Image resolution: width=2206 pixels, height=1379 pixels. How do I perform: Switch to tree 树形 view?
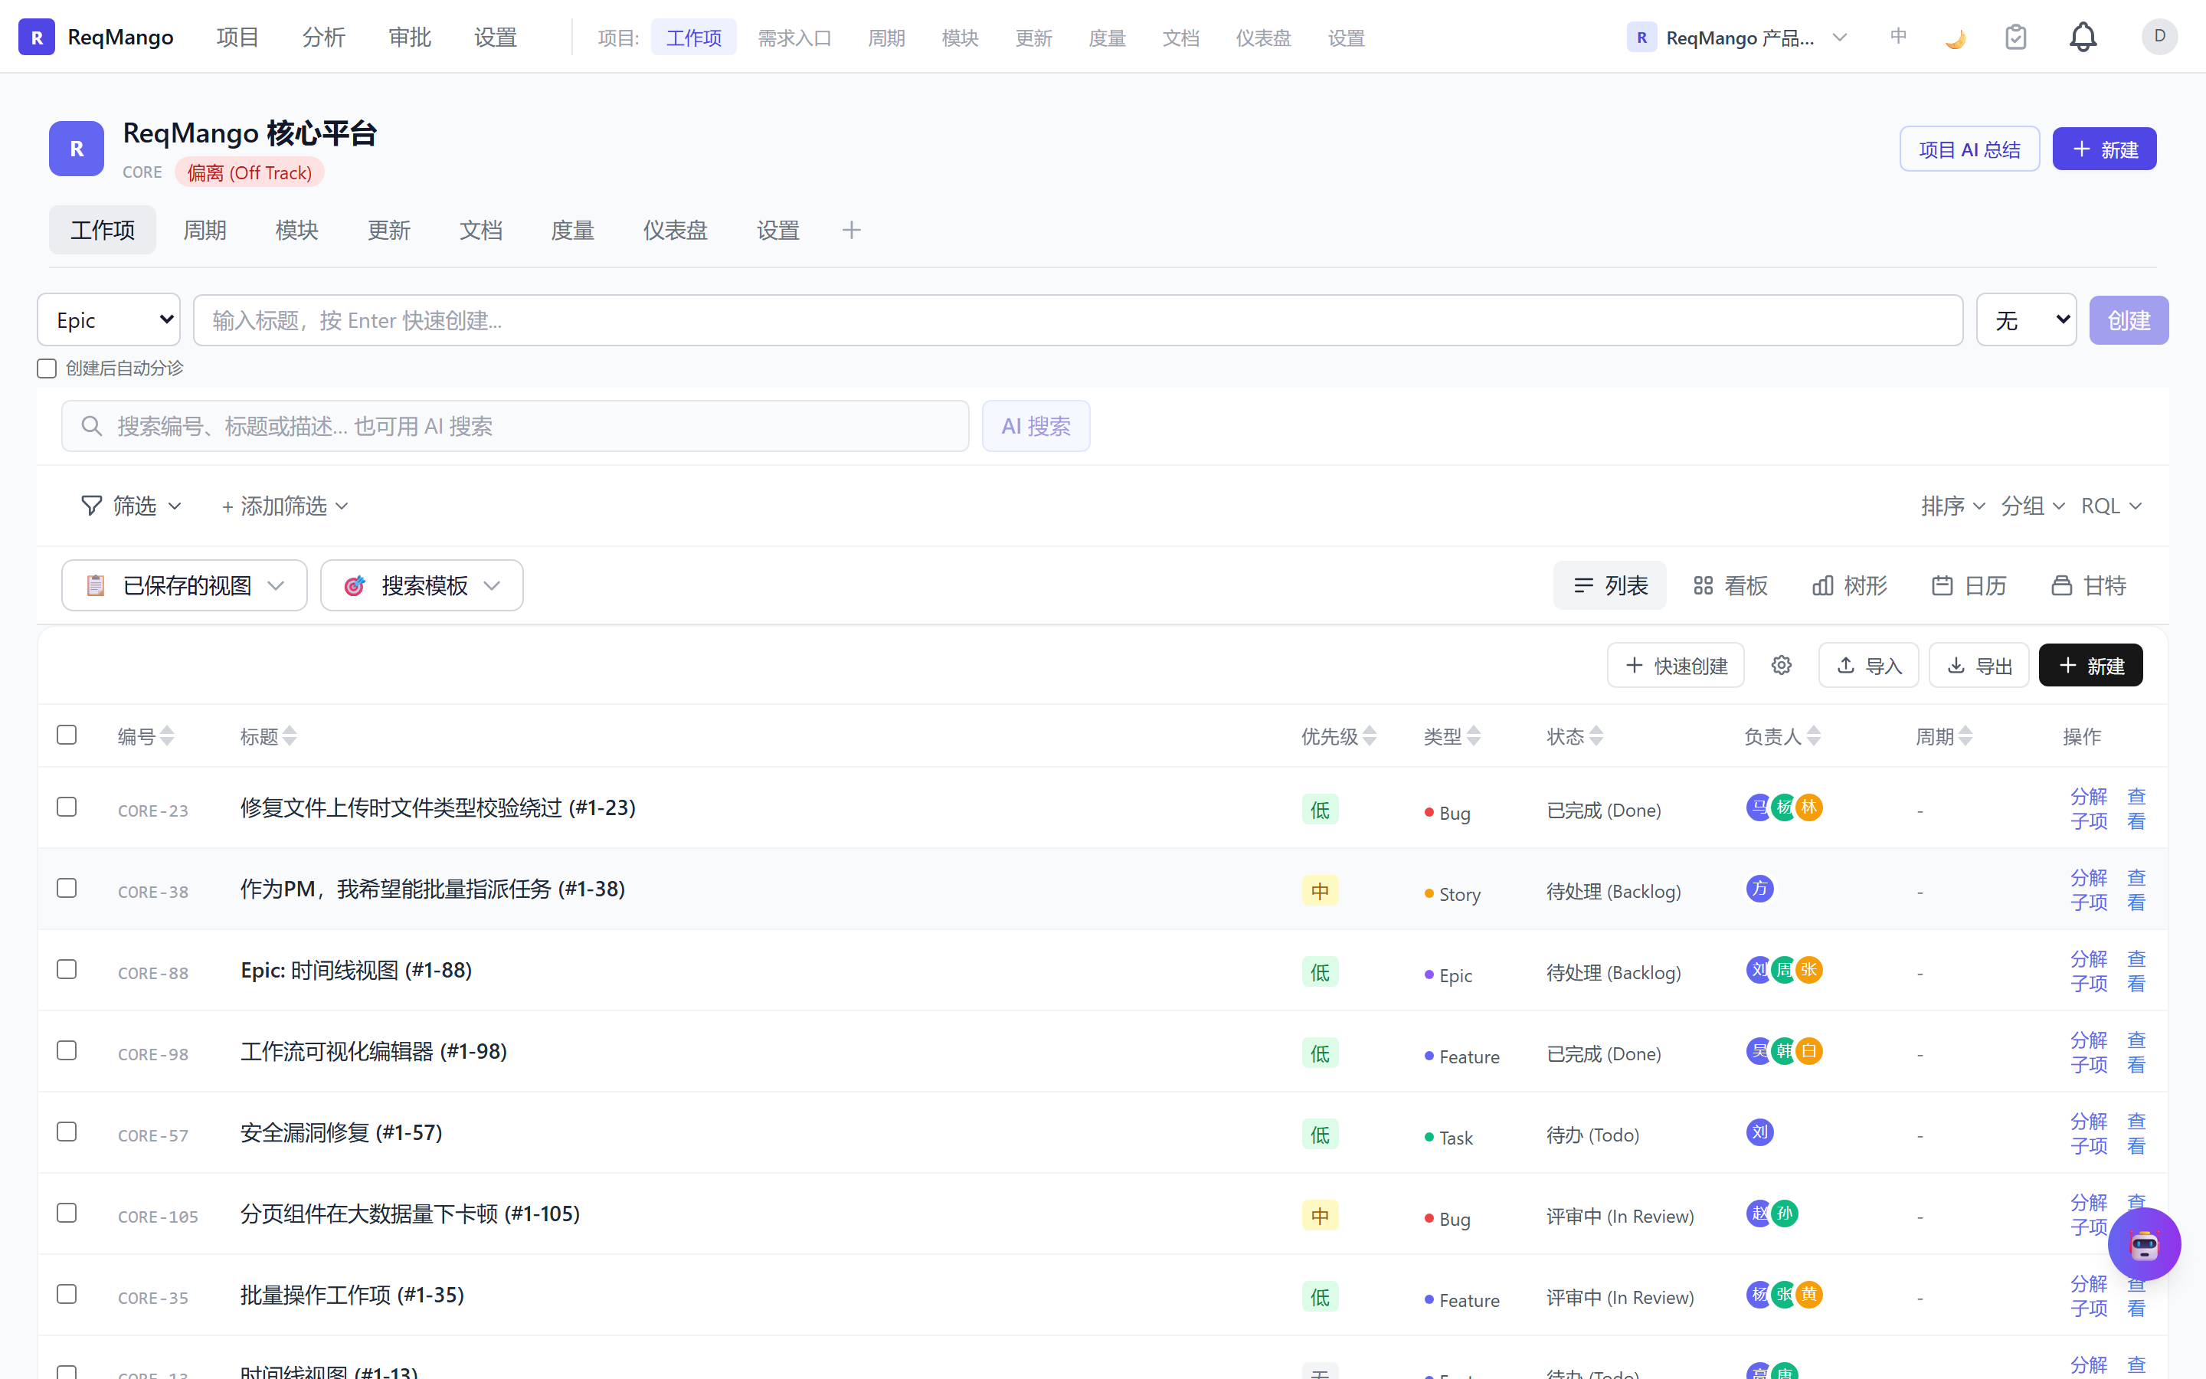coord(1848,585)
